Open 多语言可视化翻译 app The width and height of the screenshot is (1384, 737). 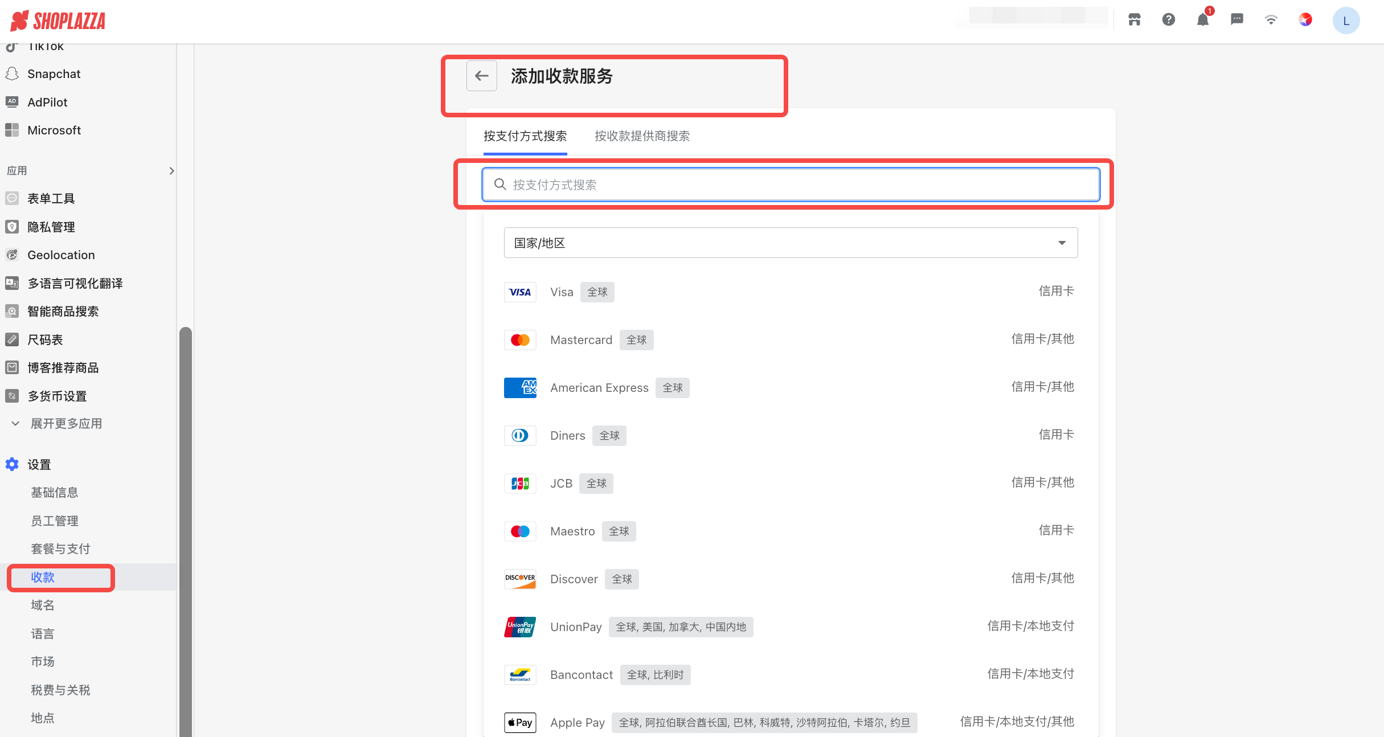tap(75, 284)
